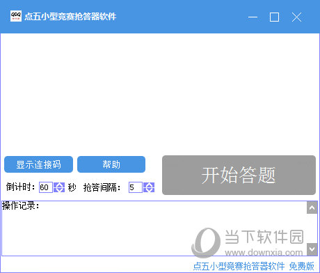Click the up arrow of the 操作记录 scrollbar

(312, 208)
